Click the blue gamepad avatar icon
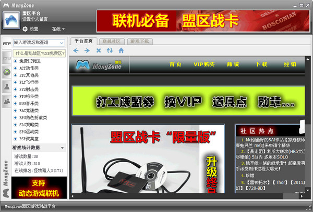 click(x=11, y=20)
